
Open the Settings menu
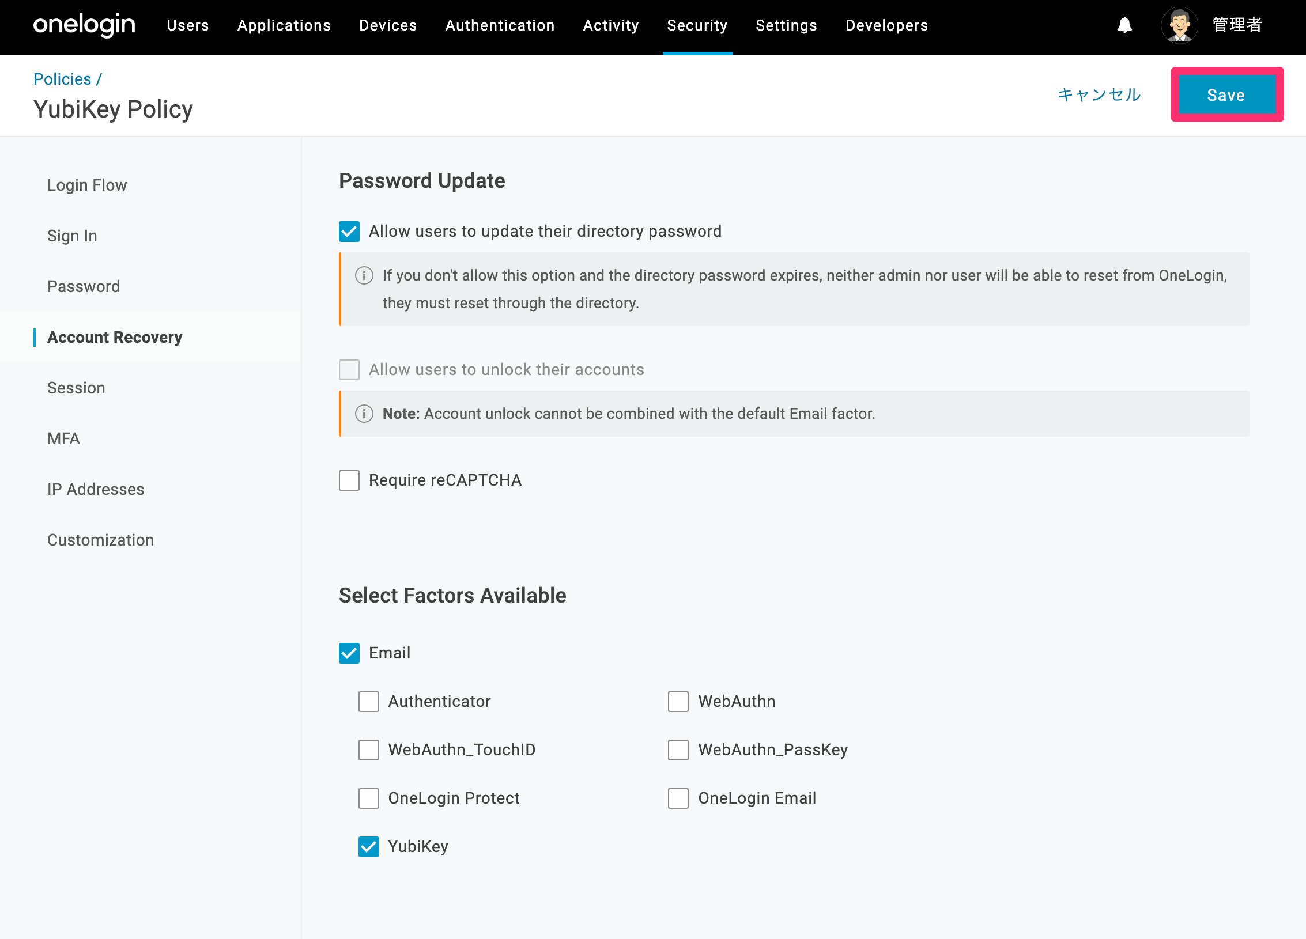coord(786,25)
